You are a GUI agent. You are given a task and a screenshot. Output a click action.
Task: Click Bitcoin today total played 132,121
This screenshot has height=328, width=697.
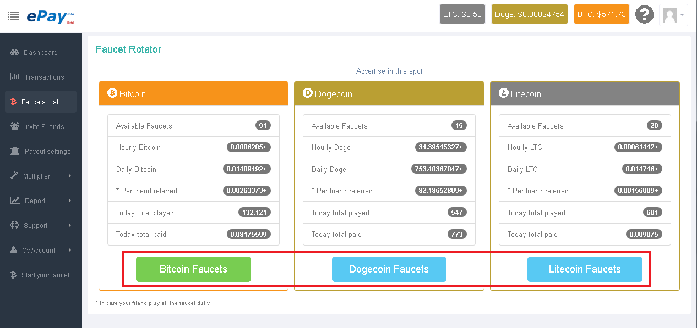point(254,212)
